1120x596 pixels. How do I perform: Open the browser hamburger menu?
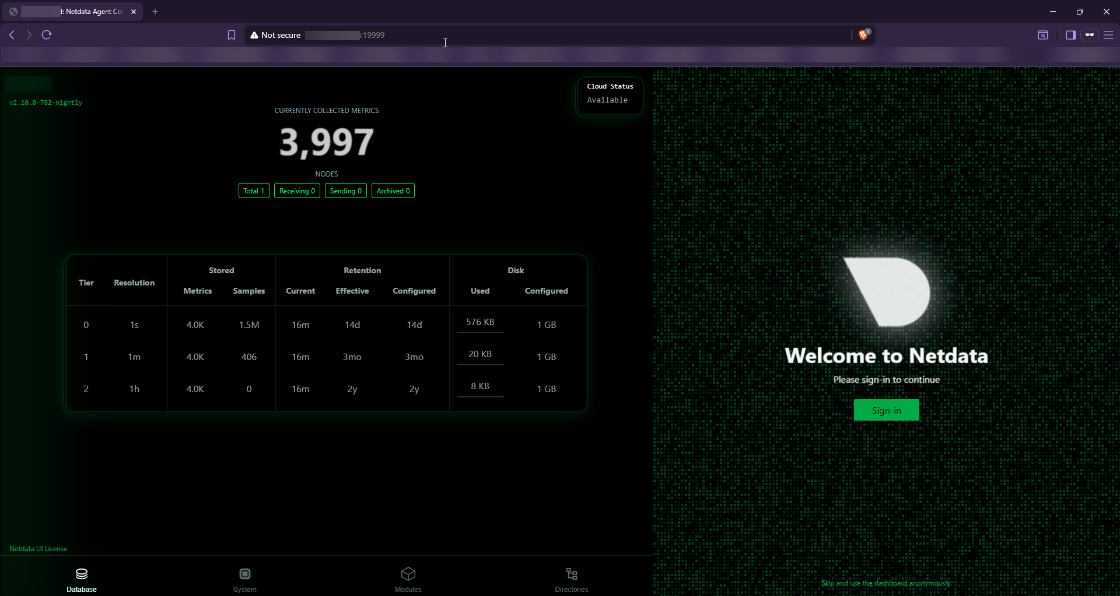tap(1108, 35)
